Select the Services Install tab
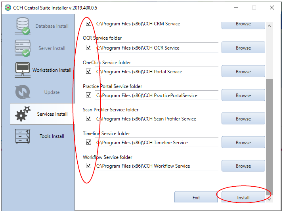Image resolution: width=283 pixels, height=212 pixels. pos(42,114)
